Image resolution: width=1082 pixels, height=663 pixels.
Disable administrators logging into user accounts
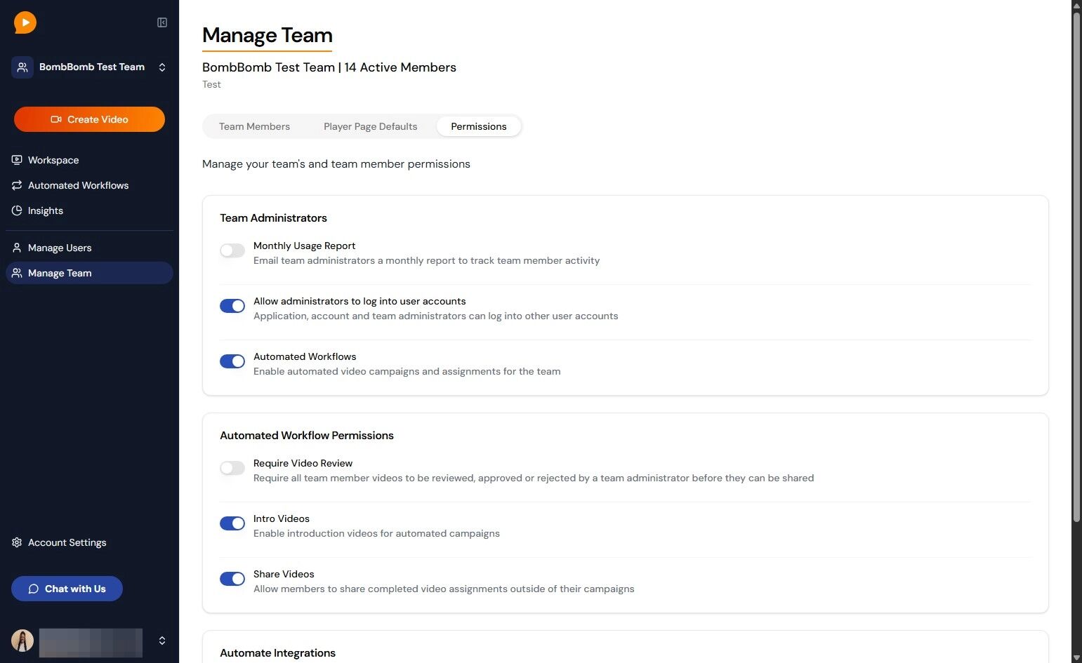pos(232,306)
